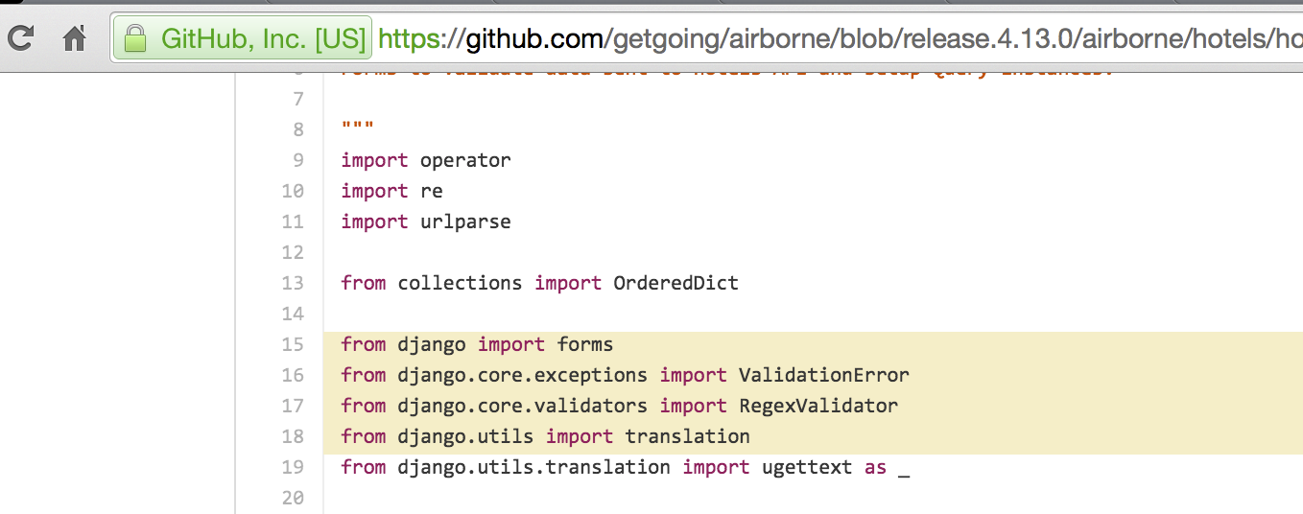Click line number 10 beside import re
Image resolution: width=1303 pixels, height=514 pixels.
293,191
